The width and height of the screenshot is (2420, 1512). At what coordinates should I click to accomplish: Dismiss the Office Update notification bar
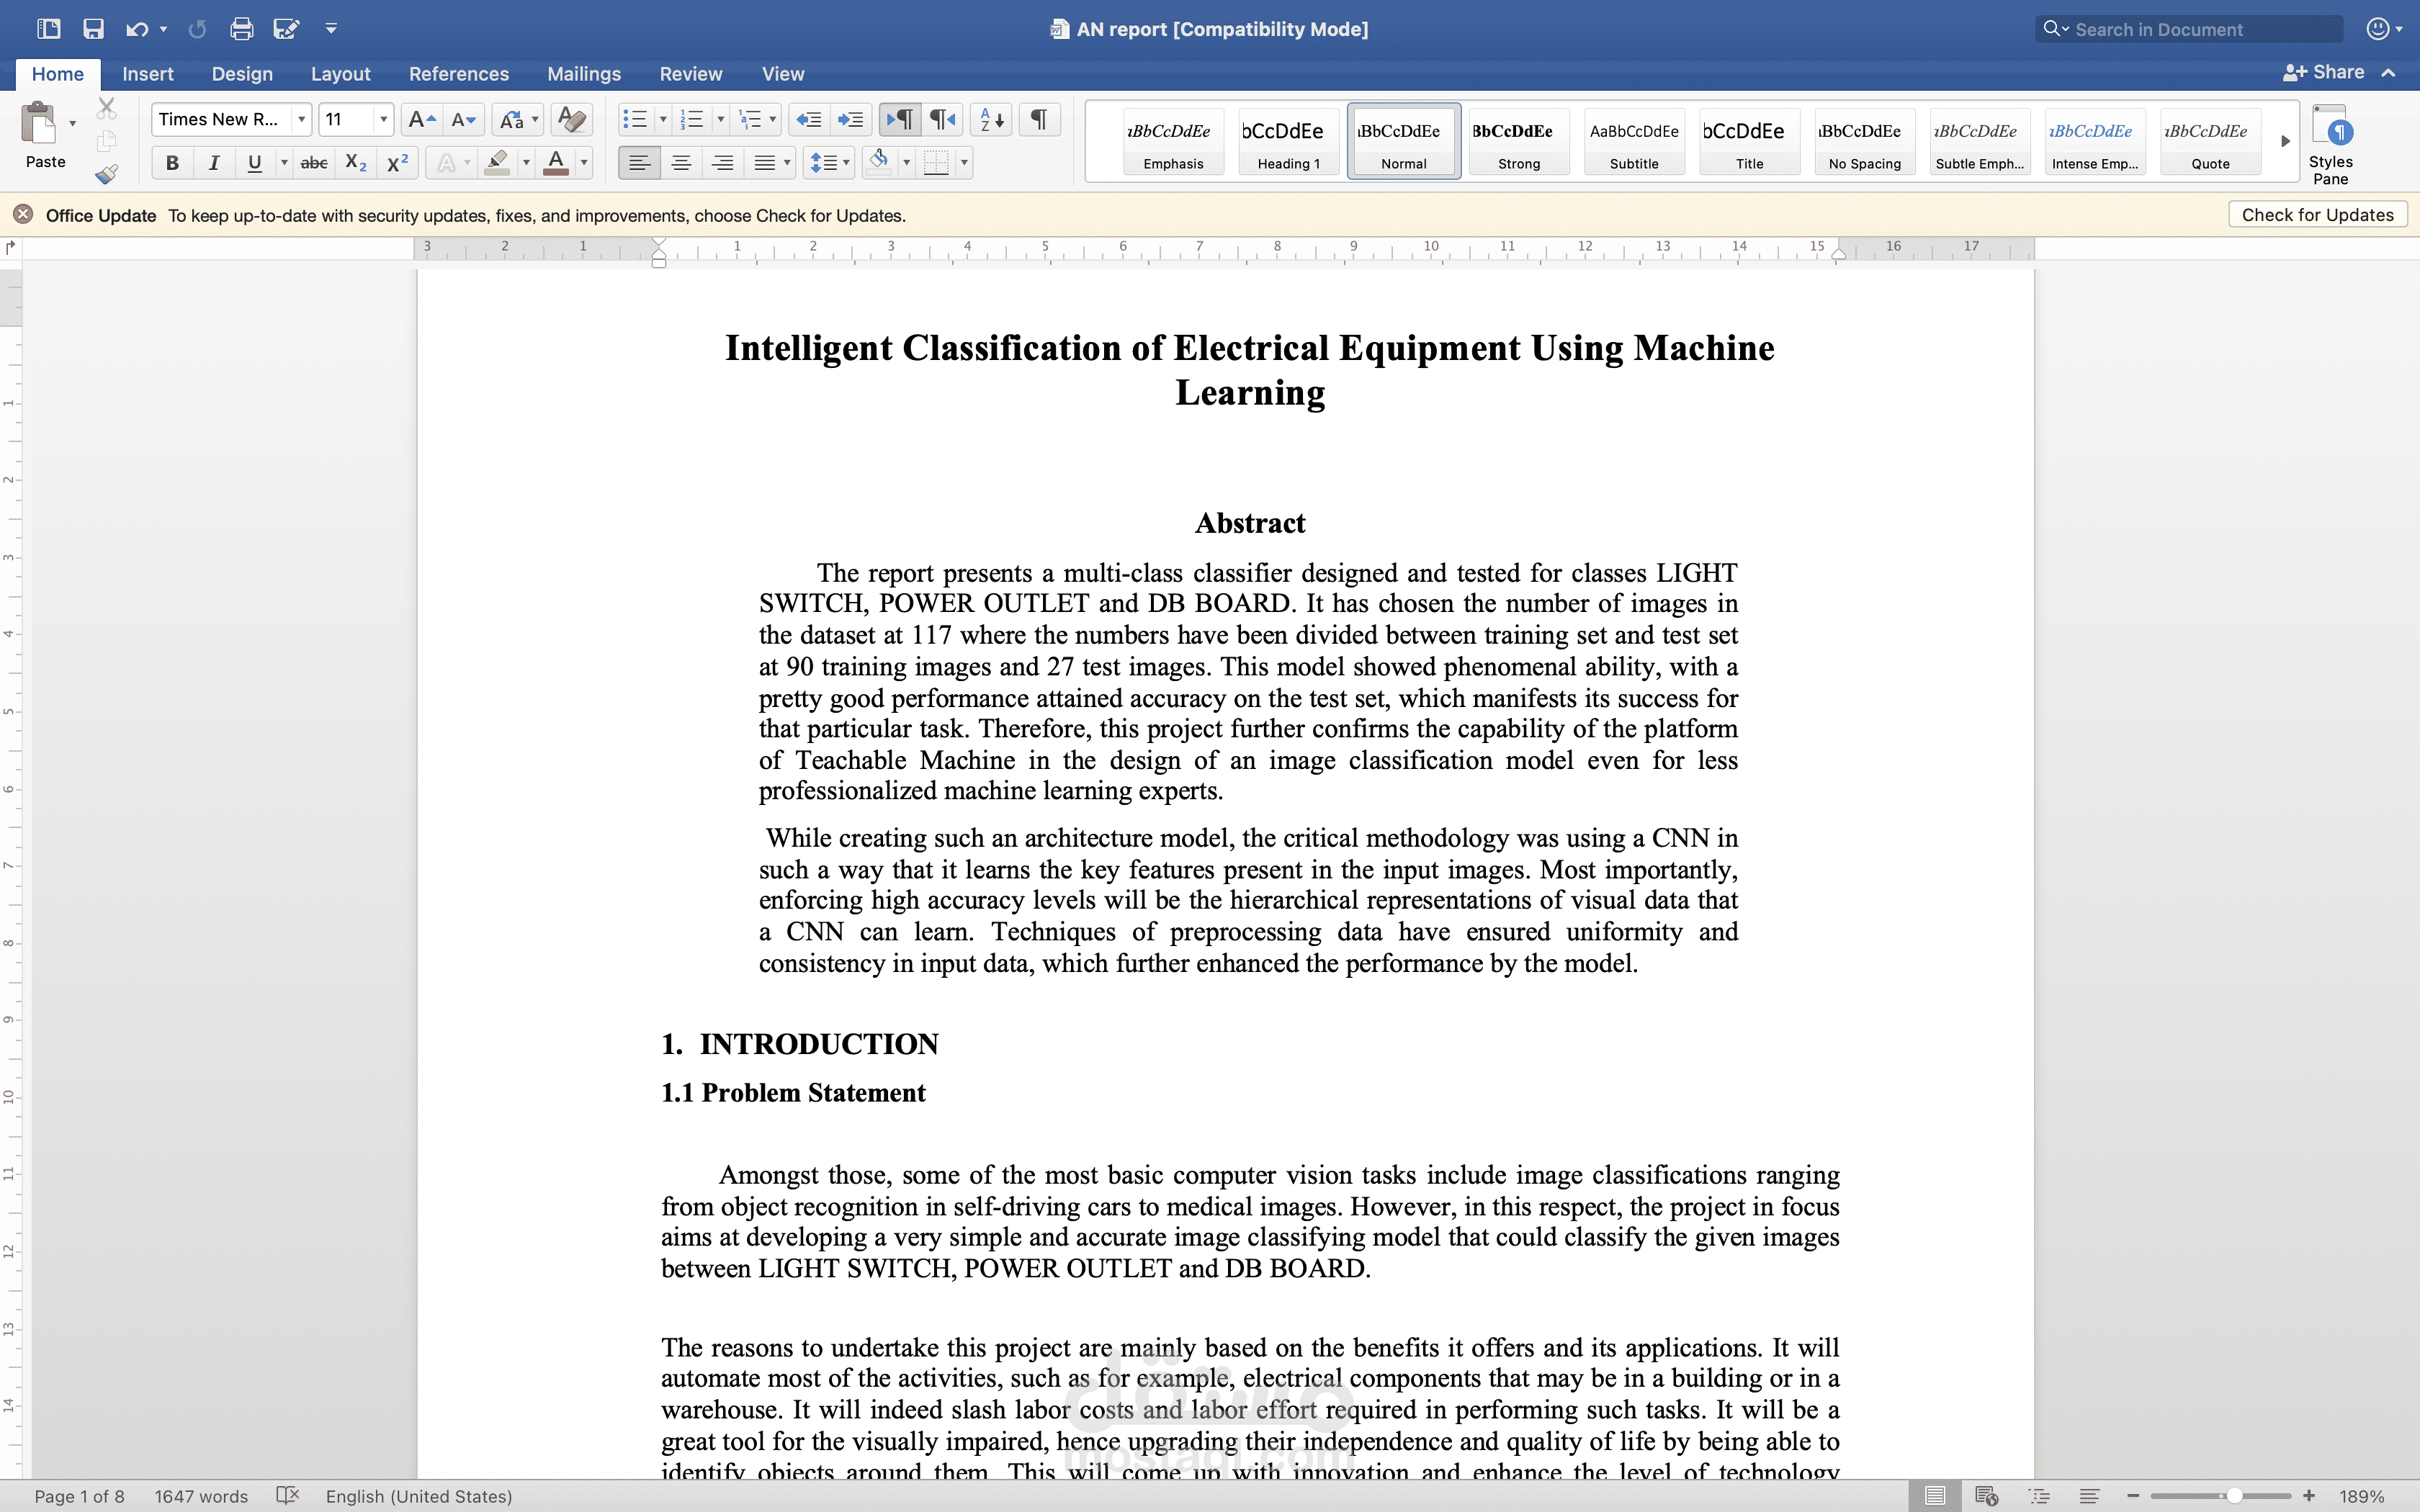tap(23, 215)
